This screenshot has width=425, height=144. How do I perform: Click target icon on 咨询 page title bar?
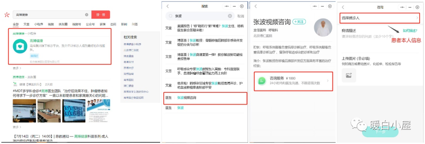(418, 7)
